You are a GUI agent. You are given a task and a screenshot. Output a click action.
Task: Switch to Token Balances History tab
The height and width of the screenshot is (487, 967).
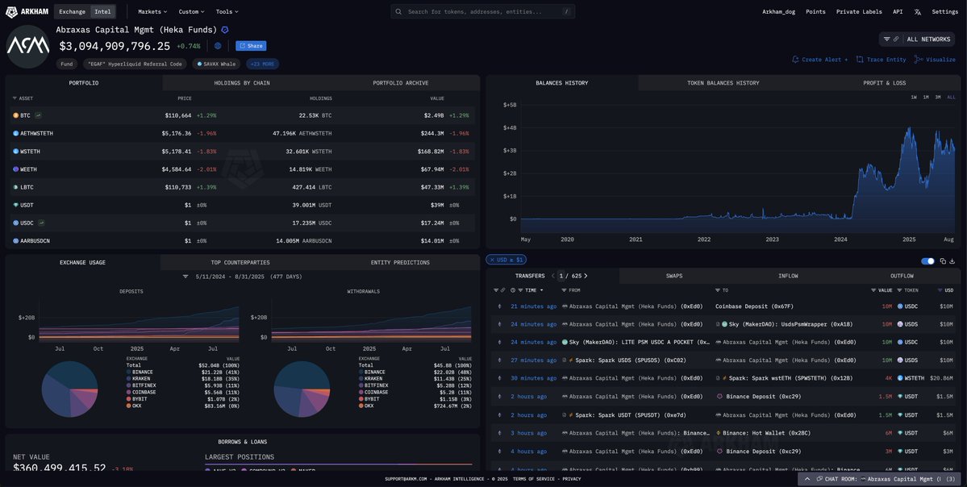coord(723,83)
